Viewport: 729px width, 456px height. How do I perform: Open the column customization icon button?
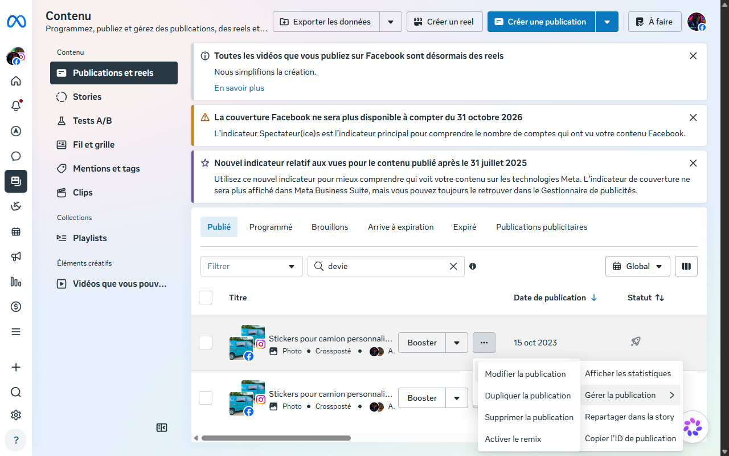(x=686, y=266)
